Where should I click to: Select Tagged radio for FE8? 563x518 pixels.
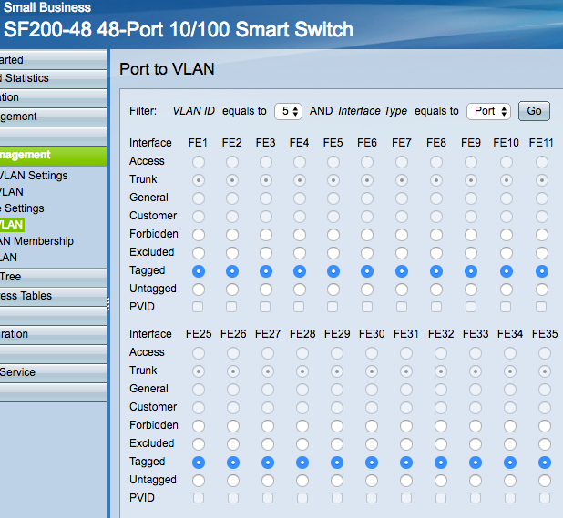tap(436, 271)
